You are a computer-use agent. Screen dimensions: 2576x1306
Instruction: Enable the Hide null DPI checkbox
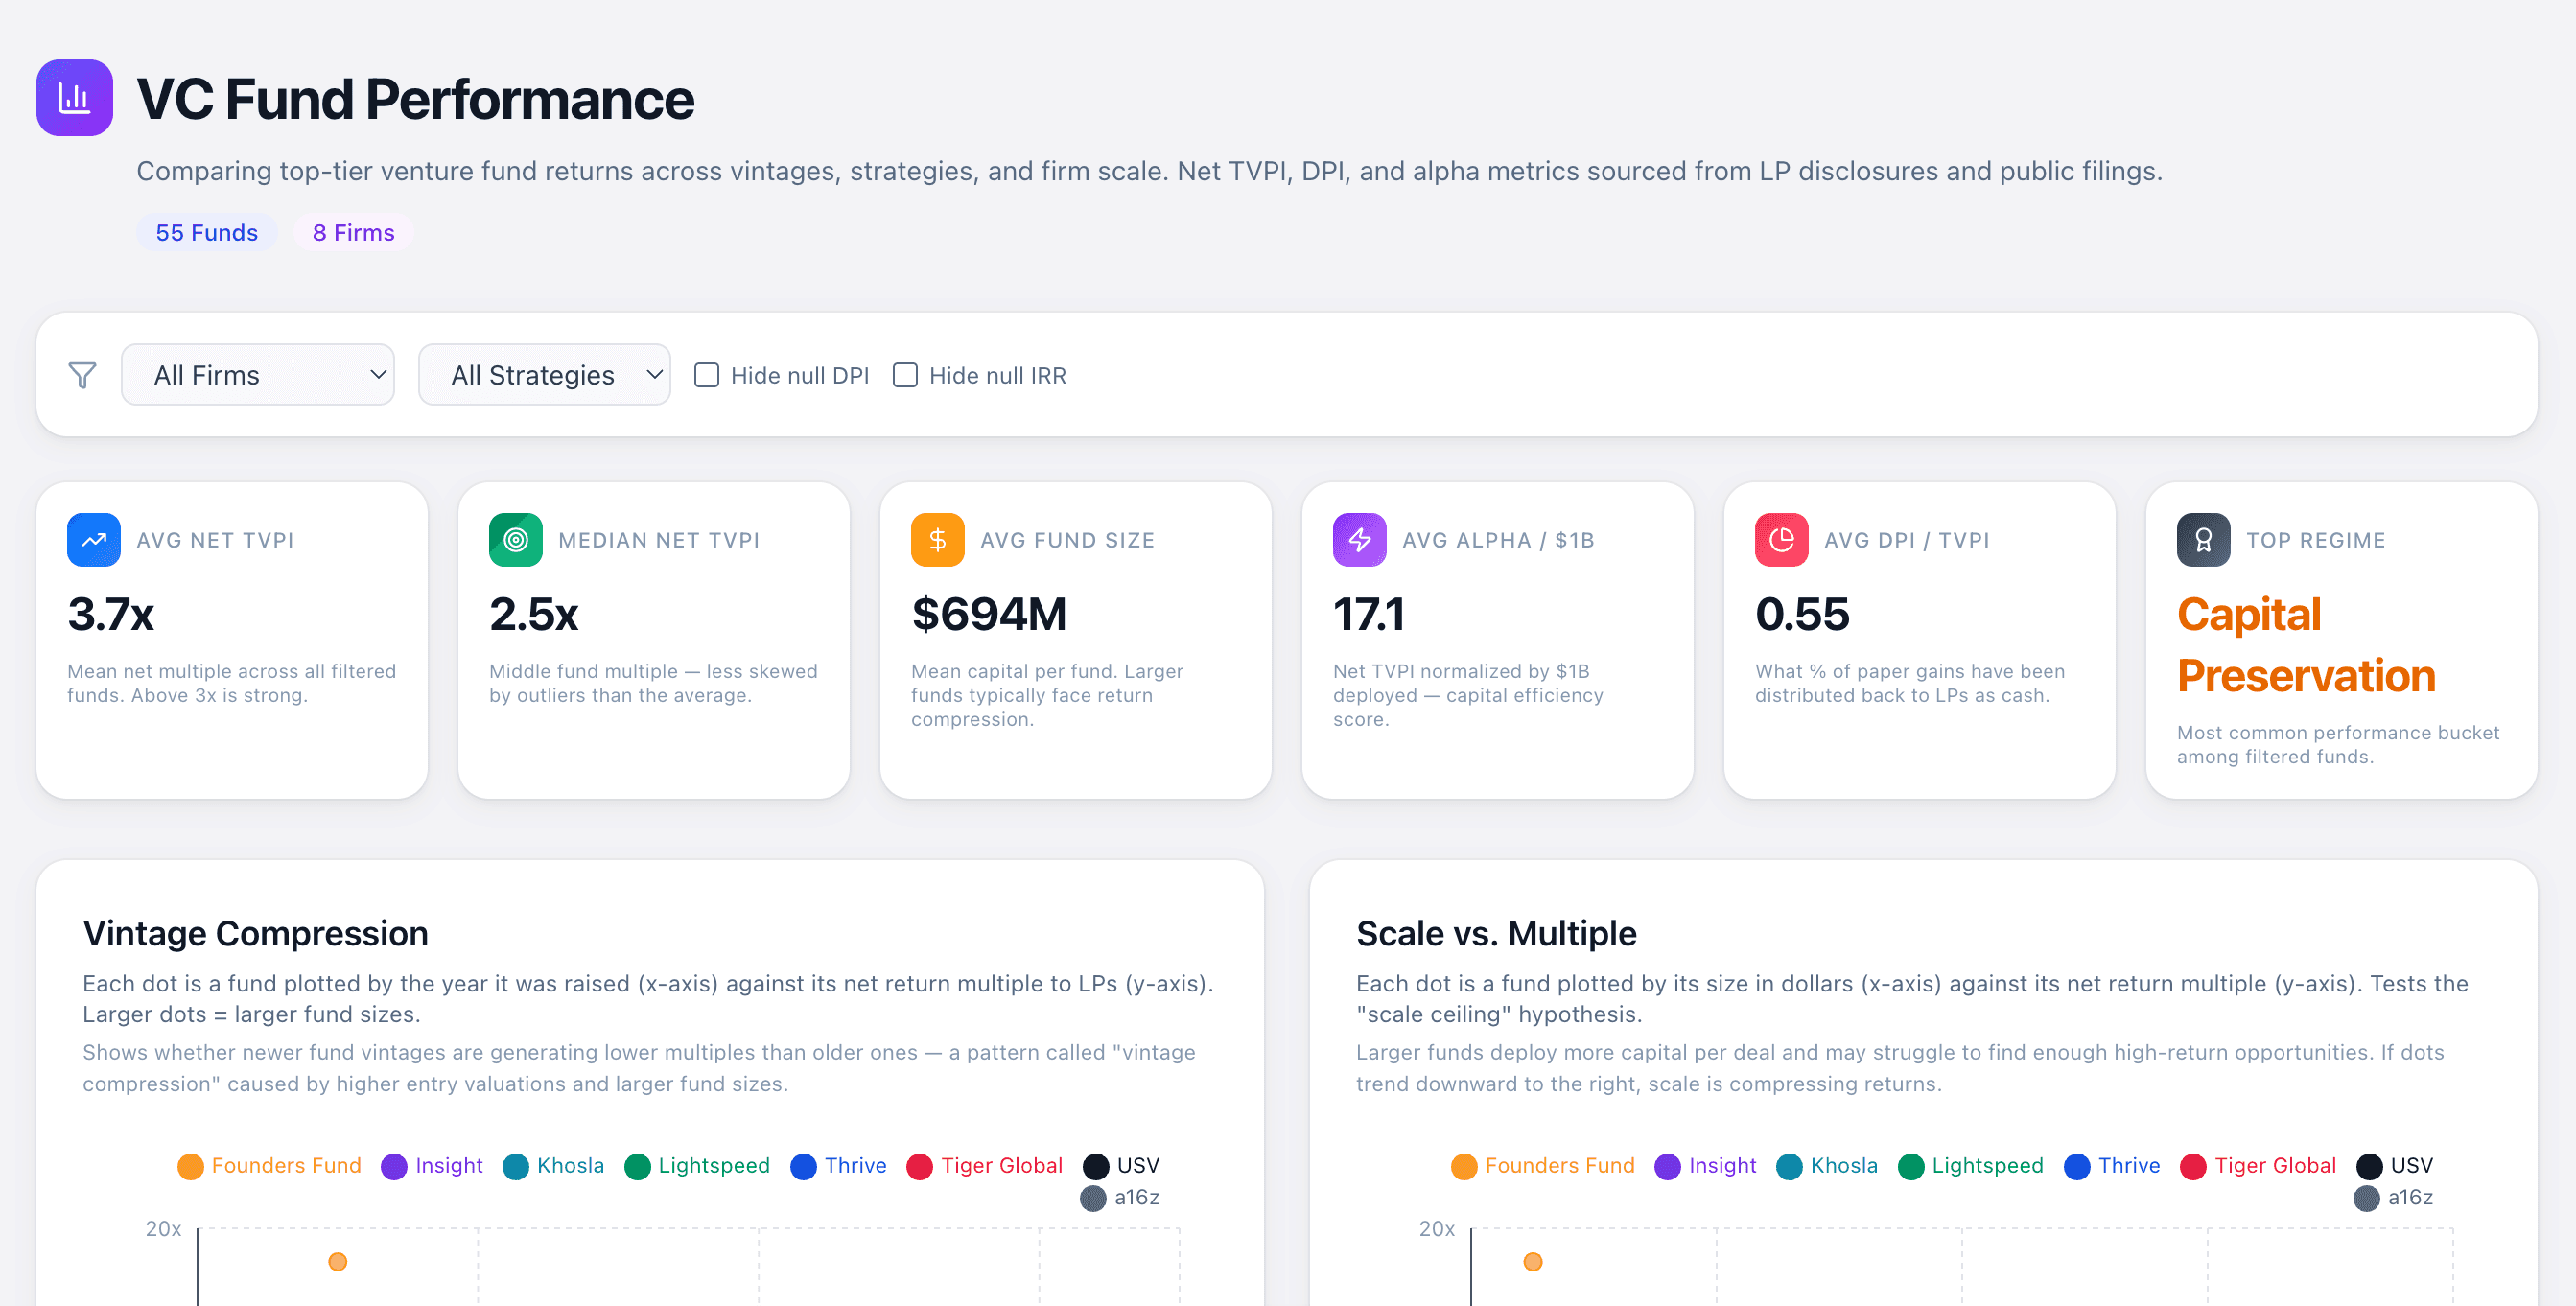tap(707, 375)
